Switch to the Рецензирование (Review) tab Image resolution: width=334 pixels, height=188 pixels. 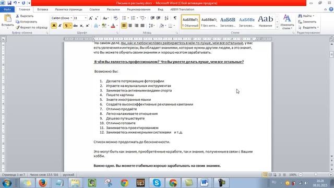click(139, 9)
